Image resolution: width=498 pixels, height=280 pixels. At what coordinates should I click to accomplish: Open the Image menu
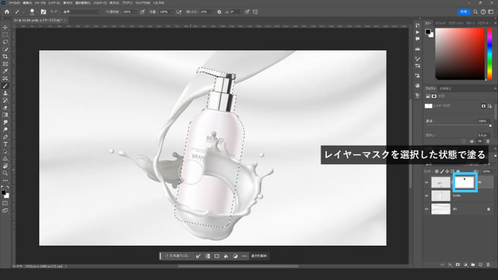pyautogui.click(x=40, y=3)
